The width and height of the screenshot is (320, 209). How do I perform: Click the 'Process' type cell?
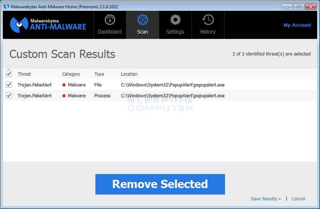point(102,95)
